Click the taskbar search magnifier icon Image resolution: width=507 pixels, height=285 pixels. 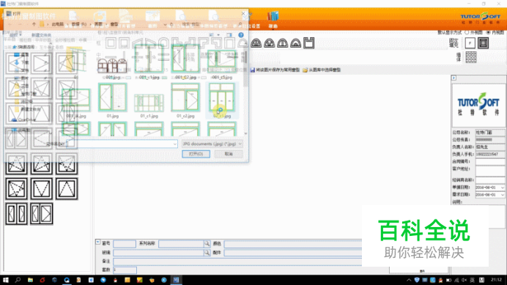click(18, 280)
